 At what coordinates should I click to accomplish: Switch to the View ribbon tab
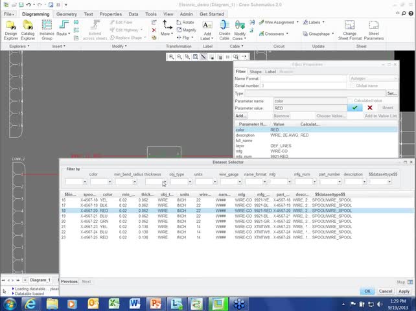pyautogui.click(x=168, y=14)
